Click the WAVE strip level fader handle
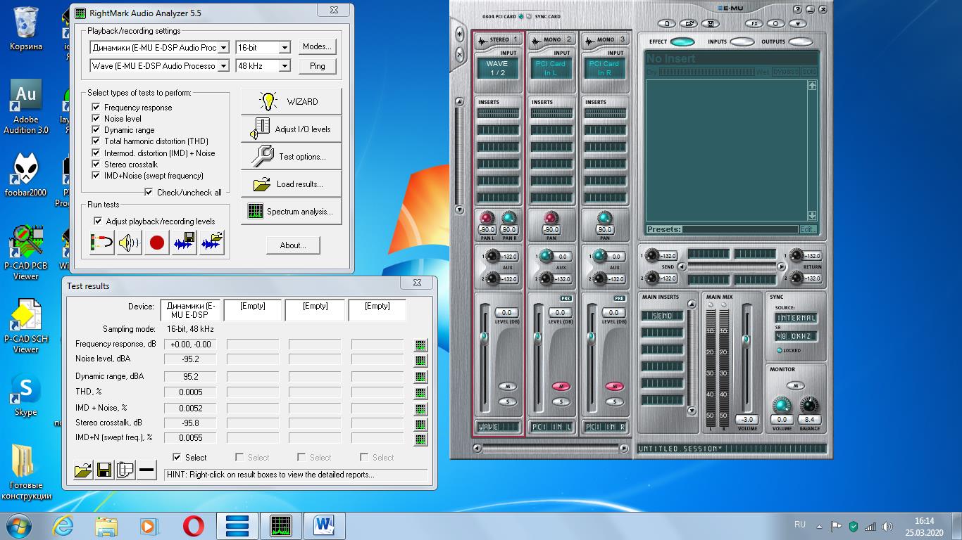Image resolution: width=962 pixels, height=540 pixels. [484, 337]
